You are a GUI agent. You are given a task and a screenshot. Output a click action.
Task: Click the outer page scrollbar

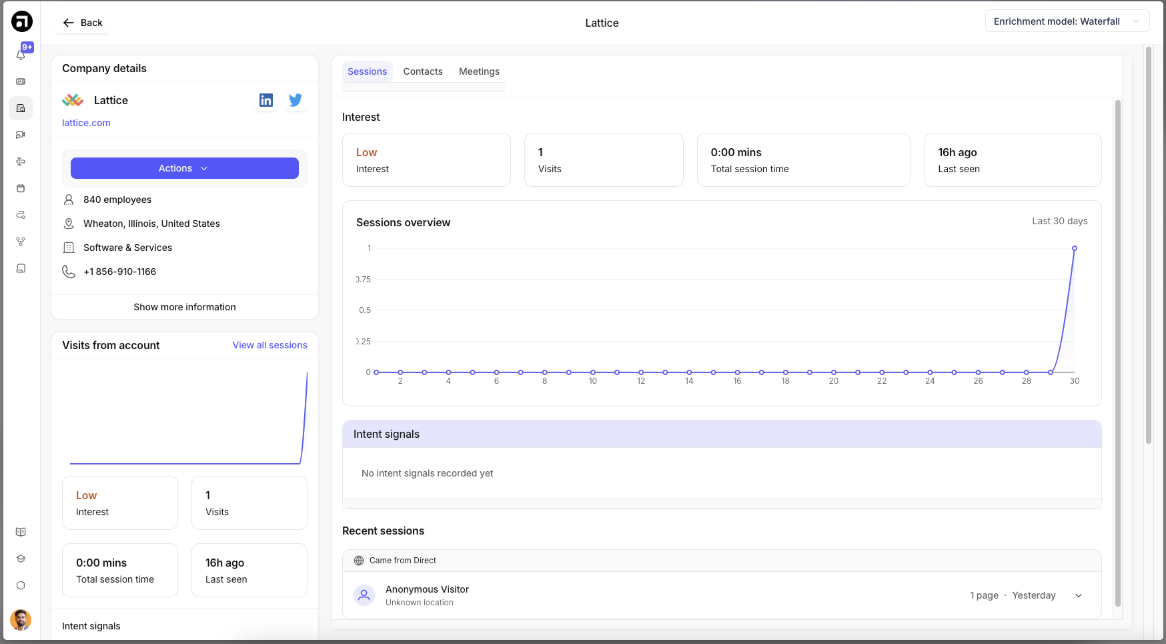tap(1149, 244)
